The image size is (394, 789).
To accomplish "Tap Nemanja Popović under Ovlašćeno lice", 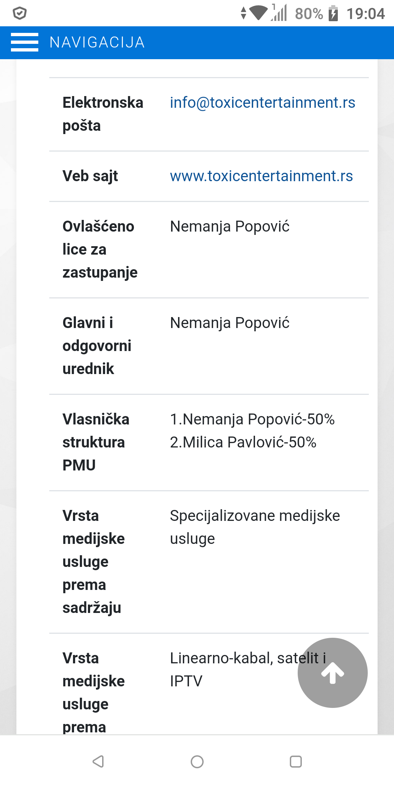I will coord(230,226).
